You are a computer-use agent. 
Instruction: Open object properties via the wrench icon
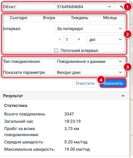(121, 7)
